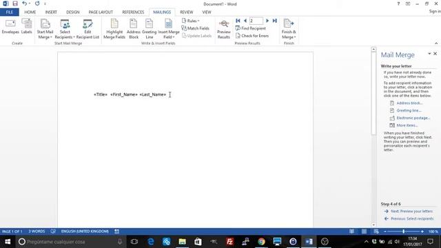Click Greeting line link in pane
This screenshot has width=441, height=248.
409,110
